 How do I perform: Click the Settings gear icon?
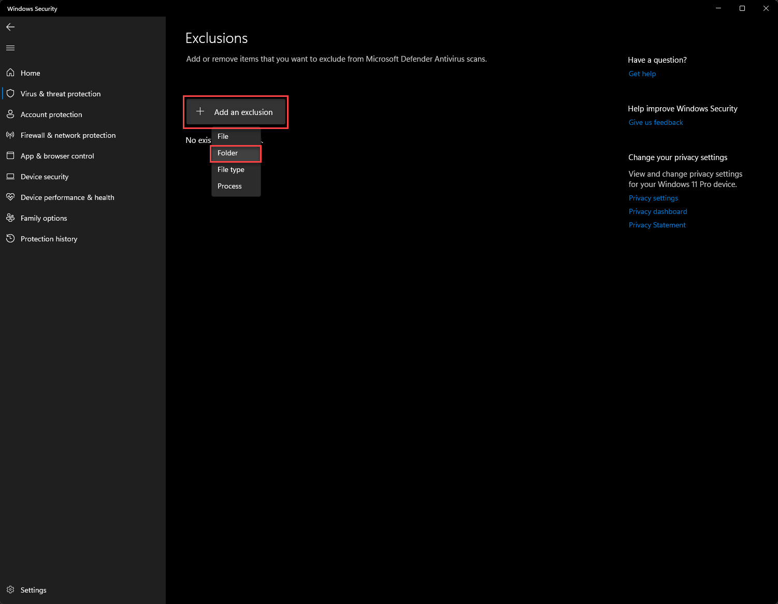[x=10, y=589]
